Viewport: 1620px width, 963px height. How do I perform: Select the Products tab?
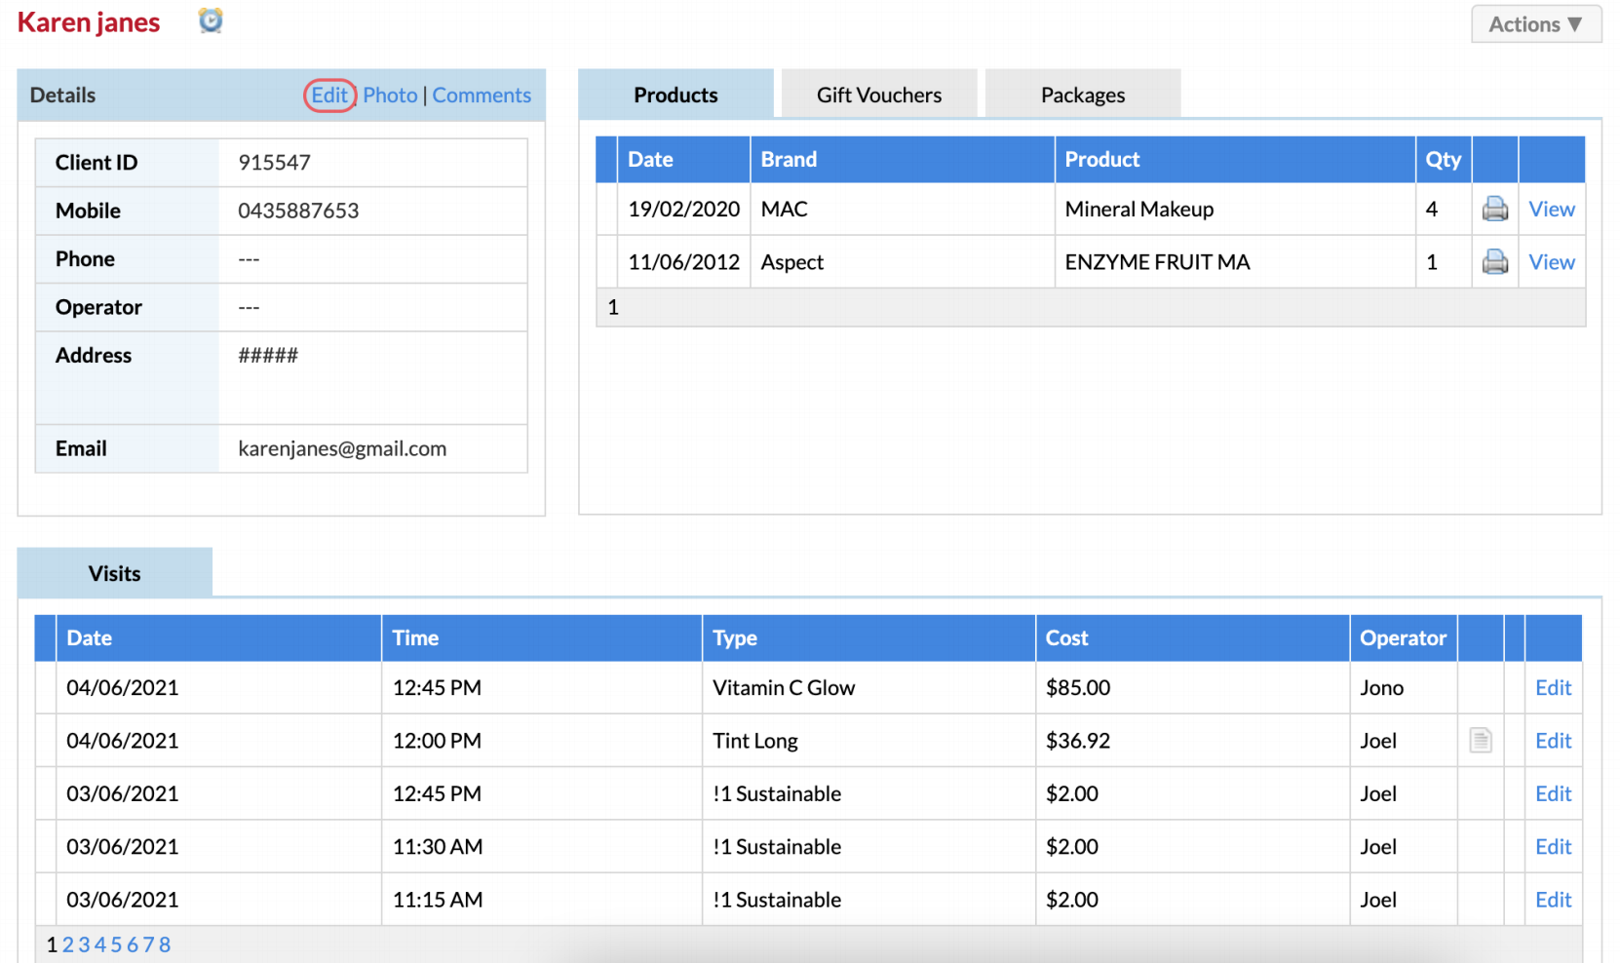point(675,94)
